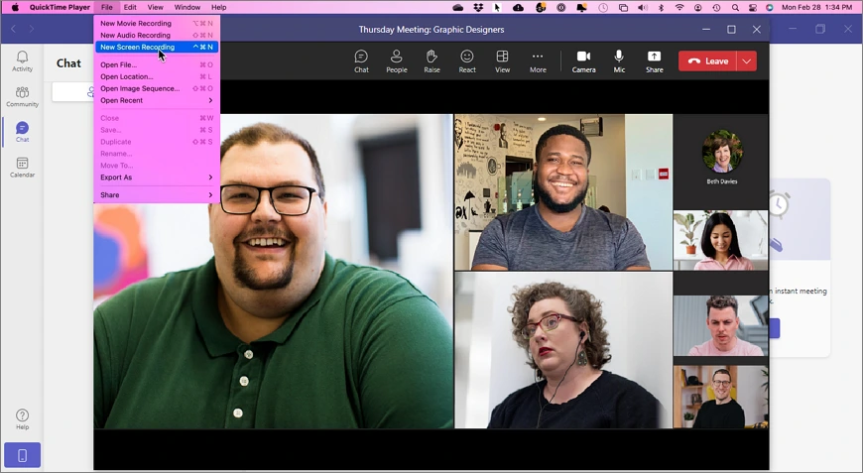
Task: Show the People participants list
Action: [396, 61]
